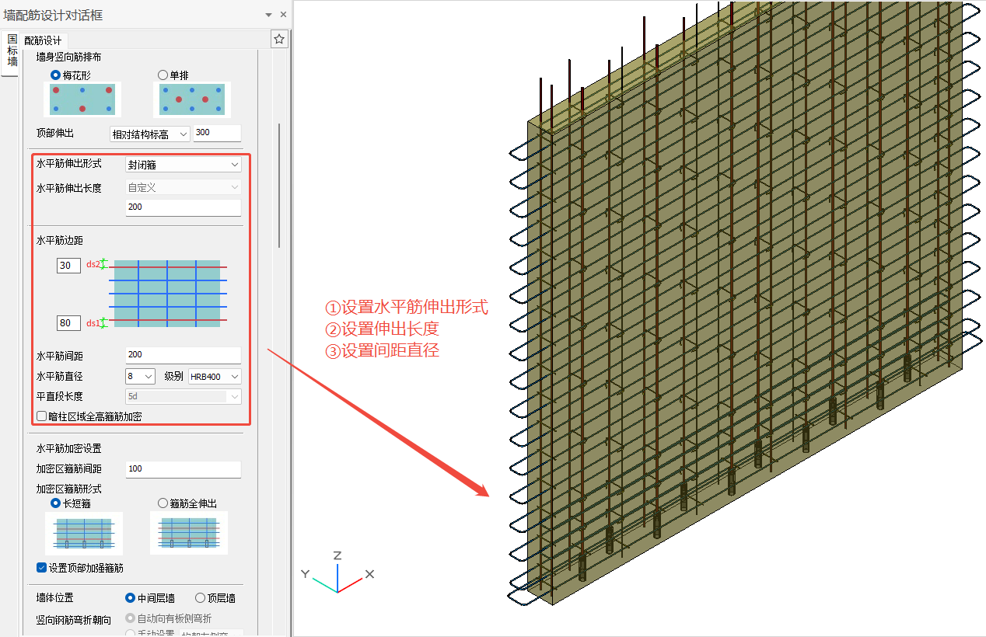Click the 长短箍 stirrup diagram image
This screenshot has width=986, height=637.
point(82,533)
